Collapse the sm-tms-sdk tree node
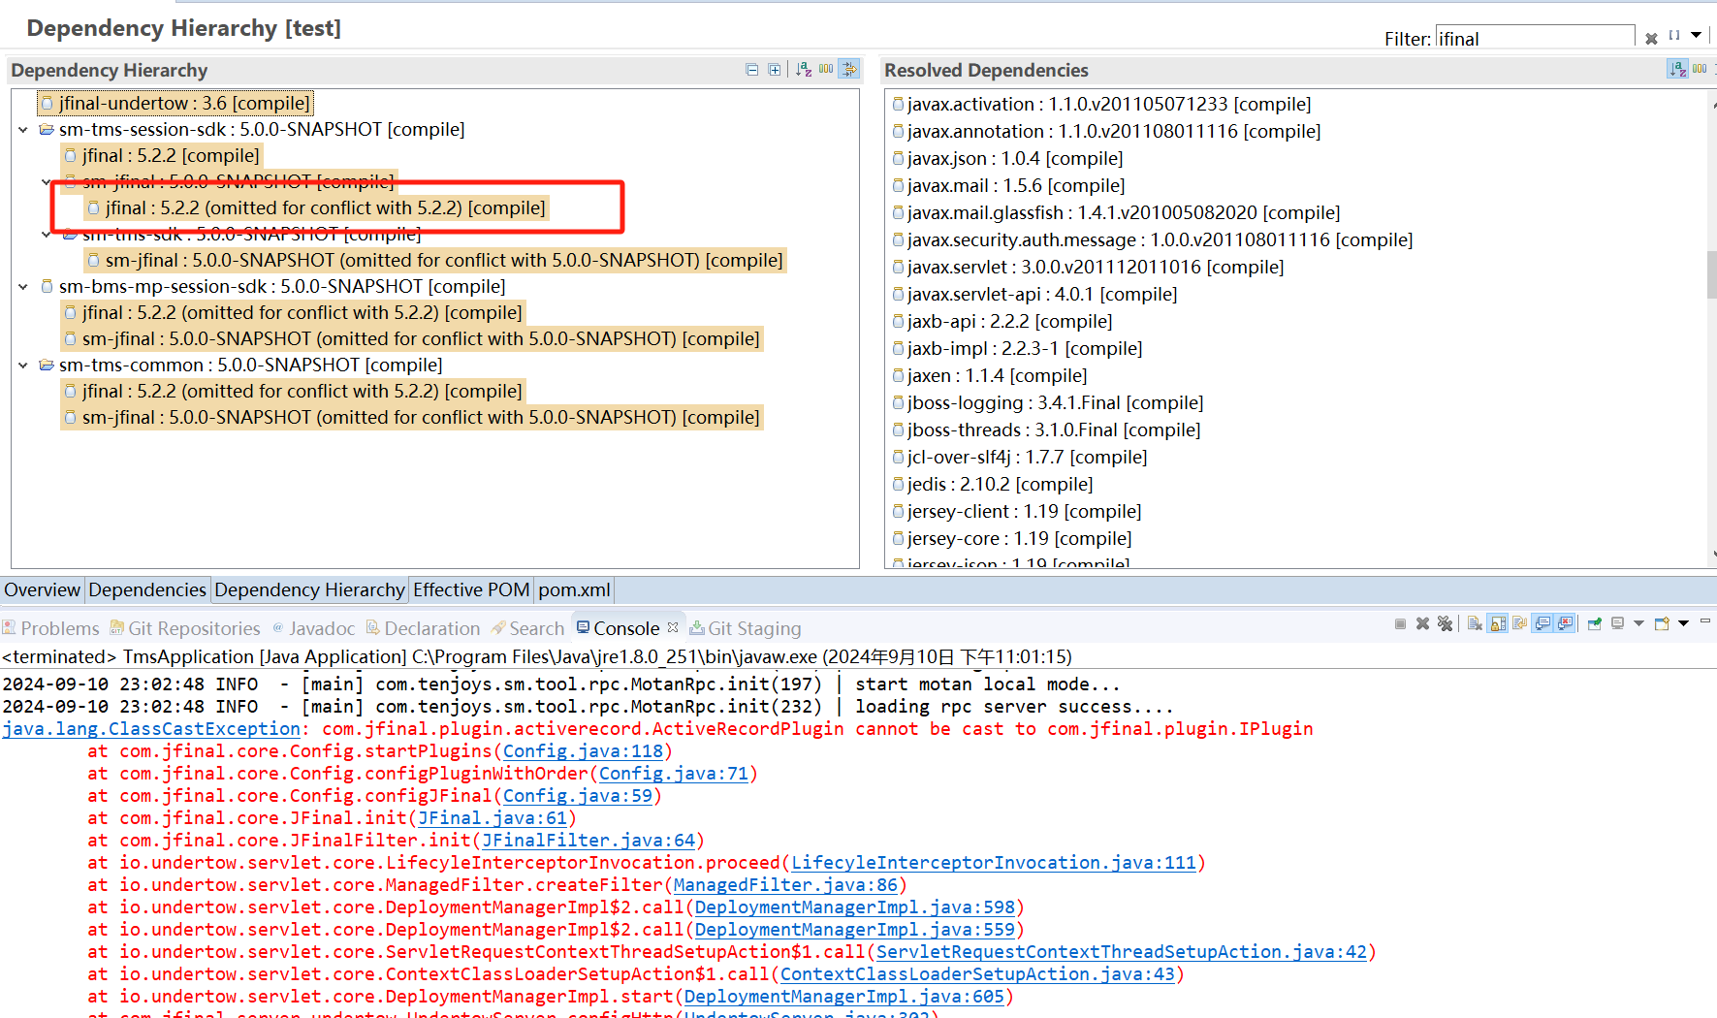 coord(47,234)
